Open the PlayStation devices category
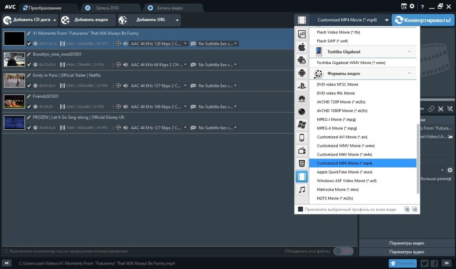The width and height of the screenshot is (456, 269). point(301,86)
